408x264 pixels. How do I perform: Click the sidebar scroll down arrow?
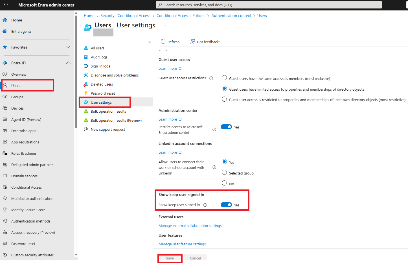click(76, 255)
